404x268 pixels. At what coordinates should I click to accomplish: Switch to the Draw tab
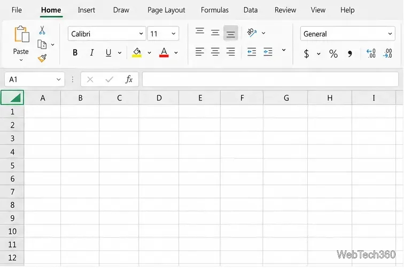click(x=121, y=10)
